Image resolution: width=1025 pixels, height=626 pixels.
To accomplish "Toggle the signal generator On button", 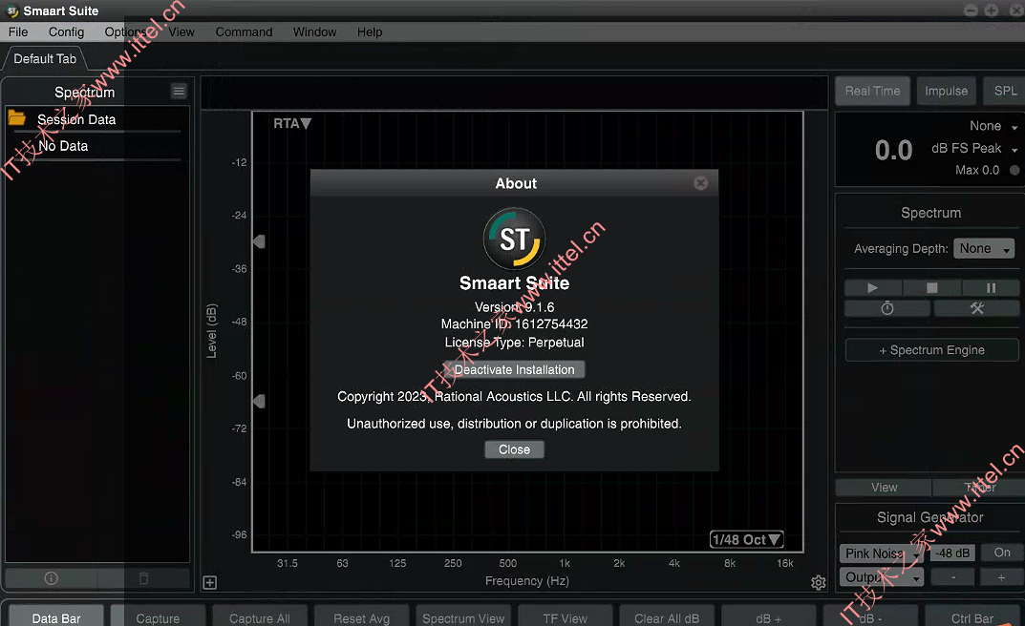I will [x=1002, y=553].
